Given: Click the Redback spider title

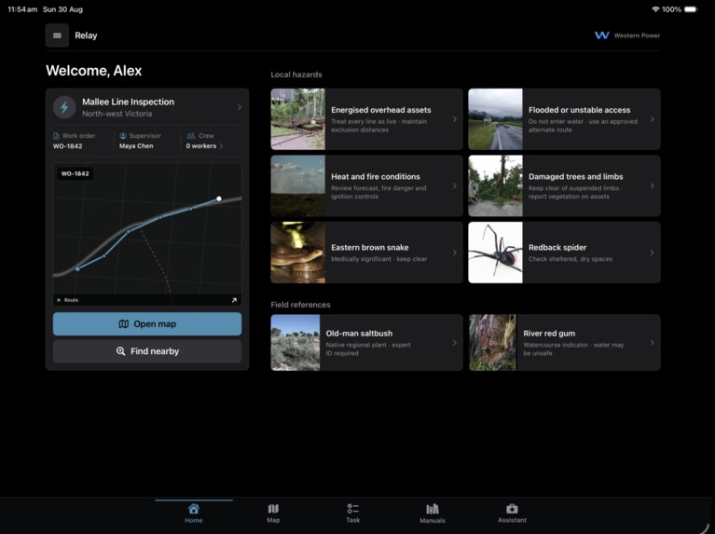Looking at the screenshot, I should coord(557,247).
